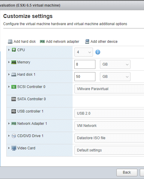Click the green SCSI Controller 0 icon
The height and width of the screenshot is (179, 144).
14,87
